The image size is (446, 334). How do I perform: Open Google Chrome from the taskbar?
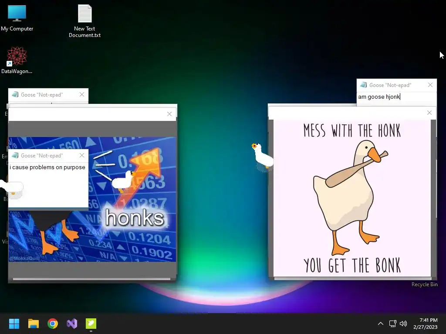point(53,324)
